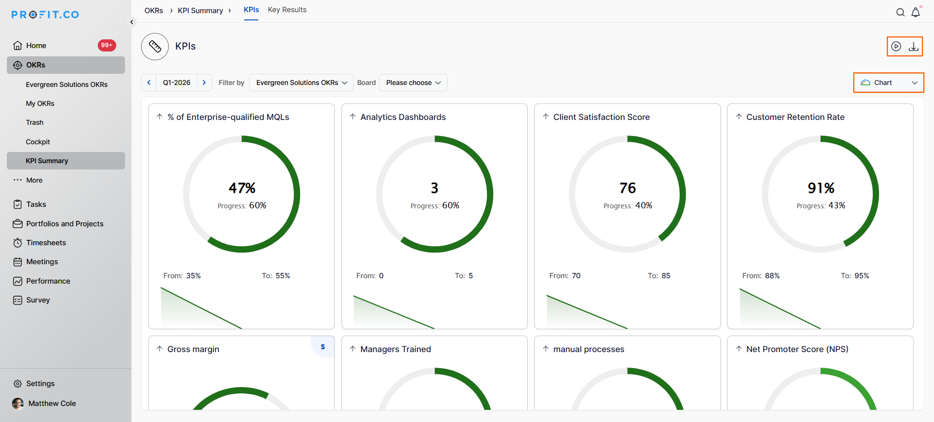This screenshot has width=934, height=422.
Task: Click the play walkthrough icon
Action: [x=896, y=47]
